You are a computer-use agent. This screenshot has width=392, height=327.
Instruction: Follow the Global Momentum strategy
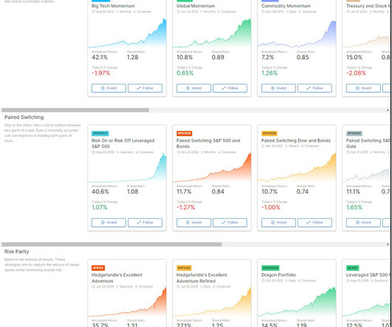pyautogui.click(x=230, y=88)
